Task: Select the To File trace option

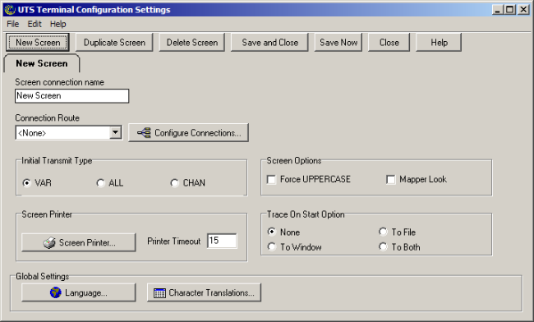Action: (383, 232)
